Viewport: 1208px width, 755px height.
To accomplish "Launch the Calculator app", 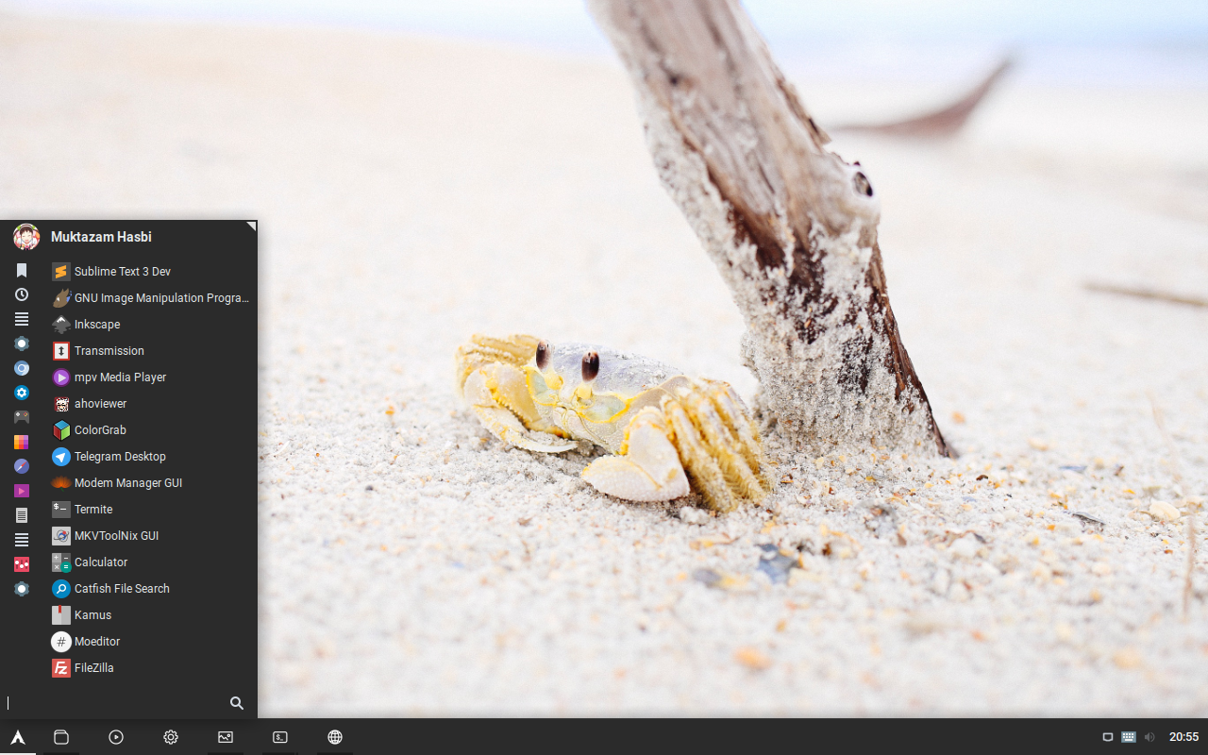I will click(151, 562).
